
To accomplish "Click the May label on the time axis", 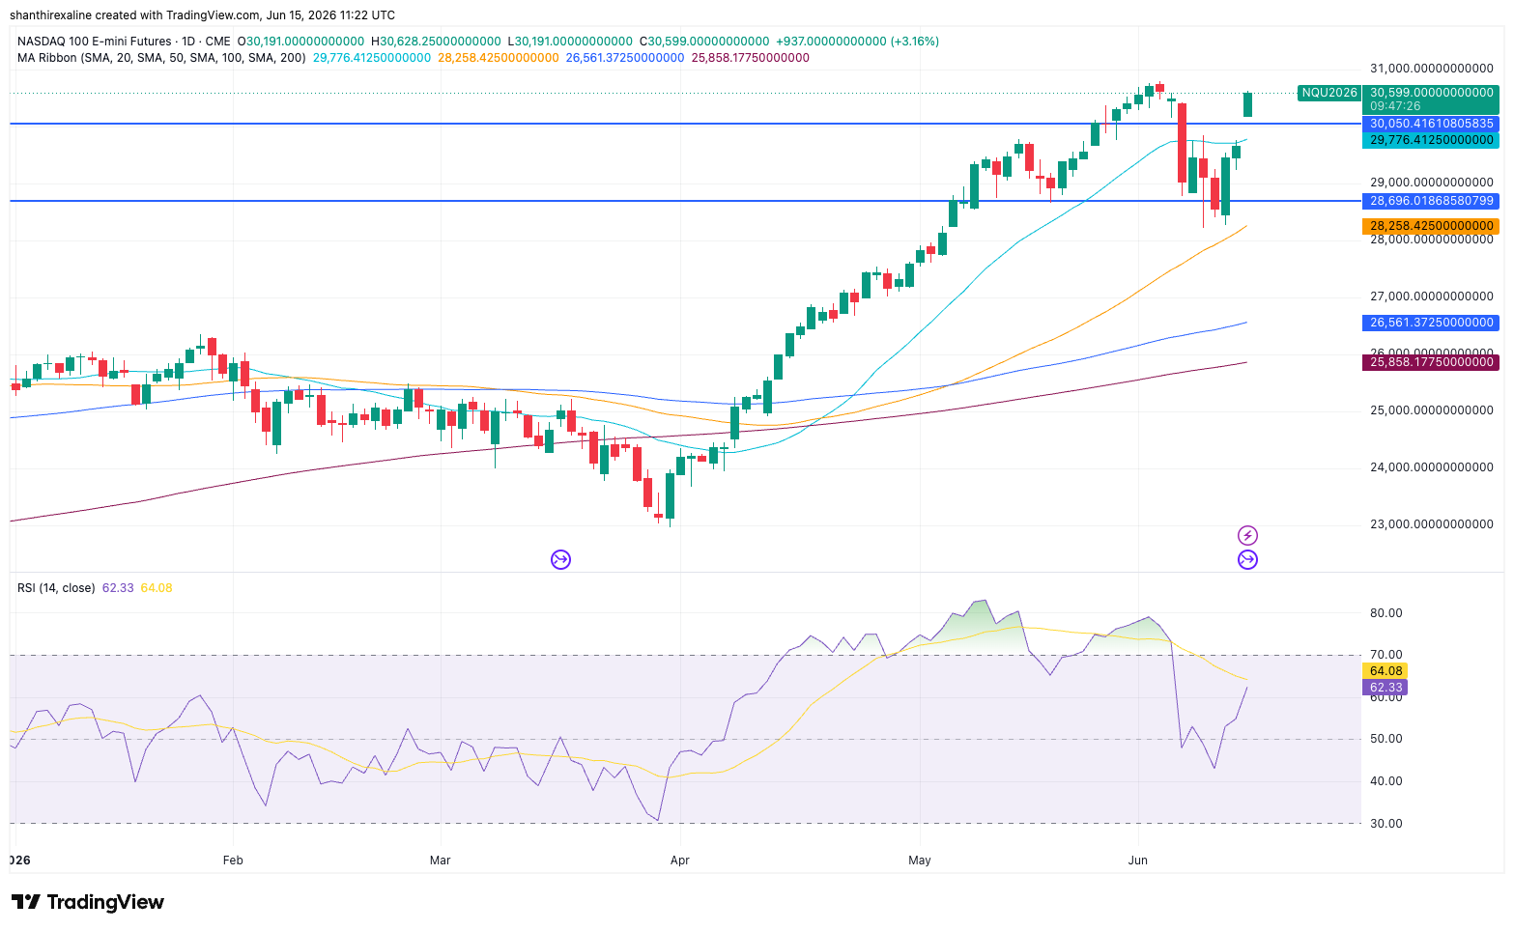I will [x=920, y=860].
